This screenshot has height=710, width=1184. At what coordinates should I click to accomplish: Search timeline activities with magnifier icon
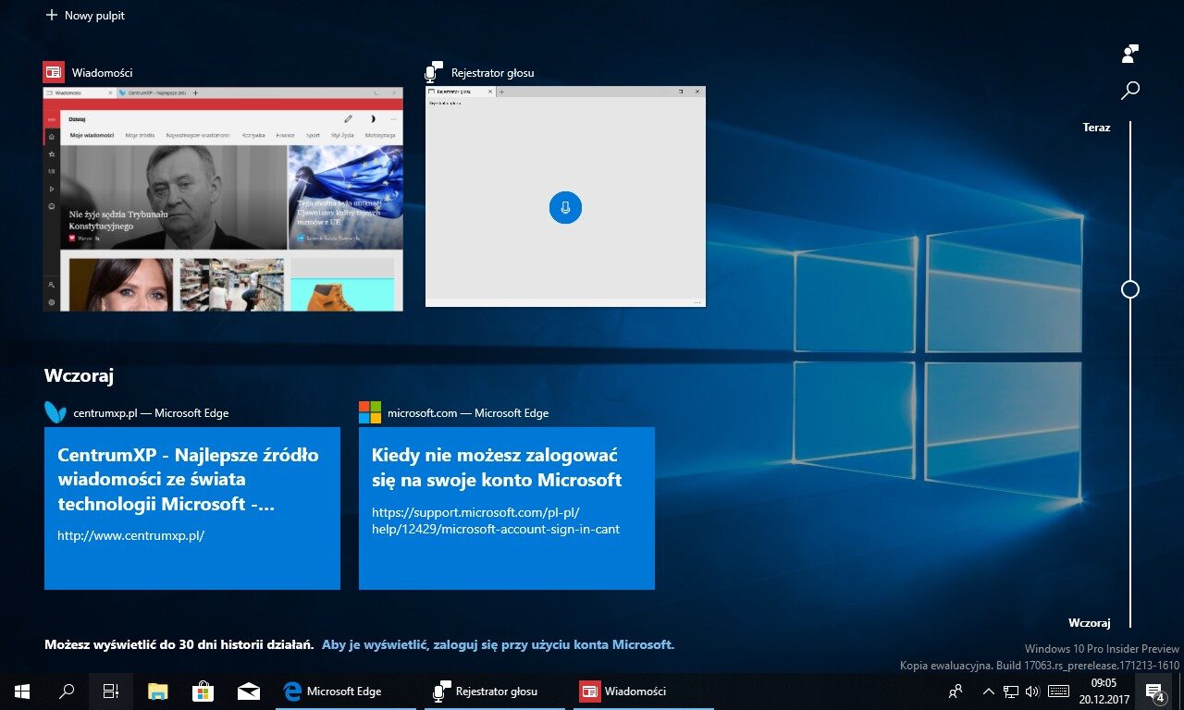tap(1129, 90)
